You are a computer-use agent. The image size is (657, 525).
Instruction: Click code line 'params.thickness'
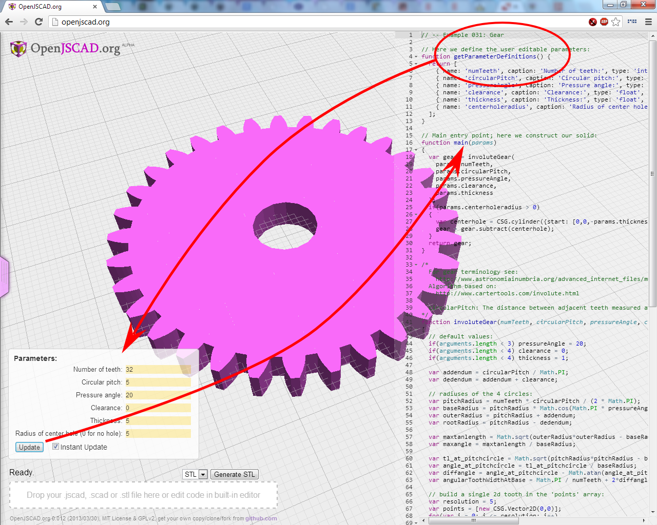tap(465, 193)
